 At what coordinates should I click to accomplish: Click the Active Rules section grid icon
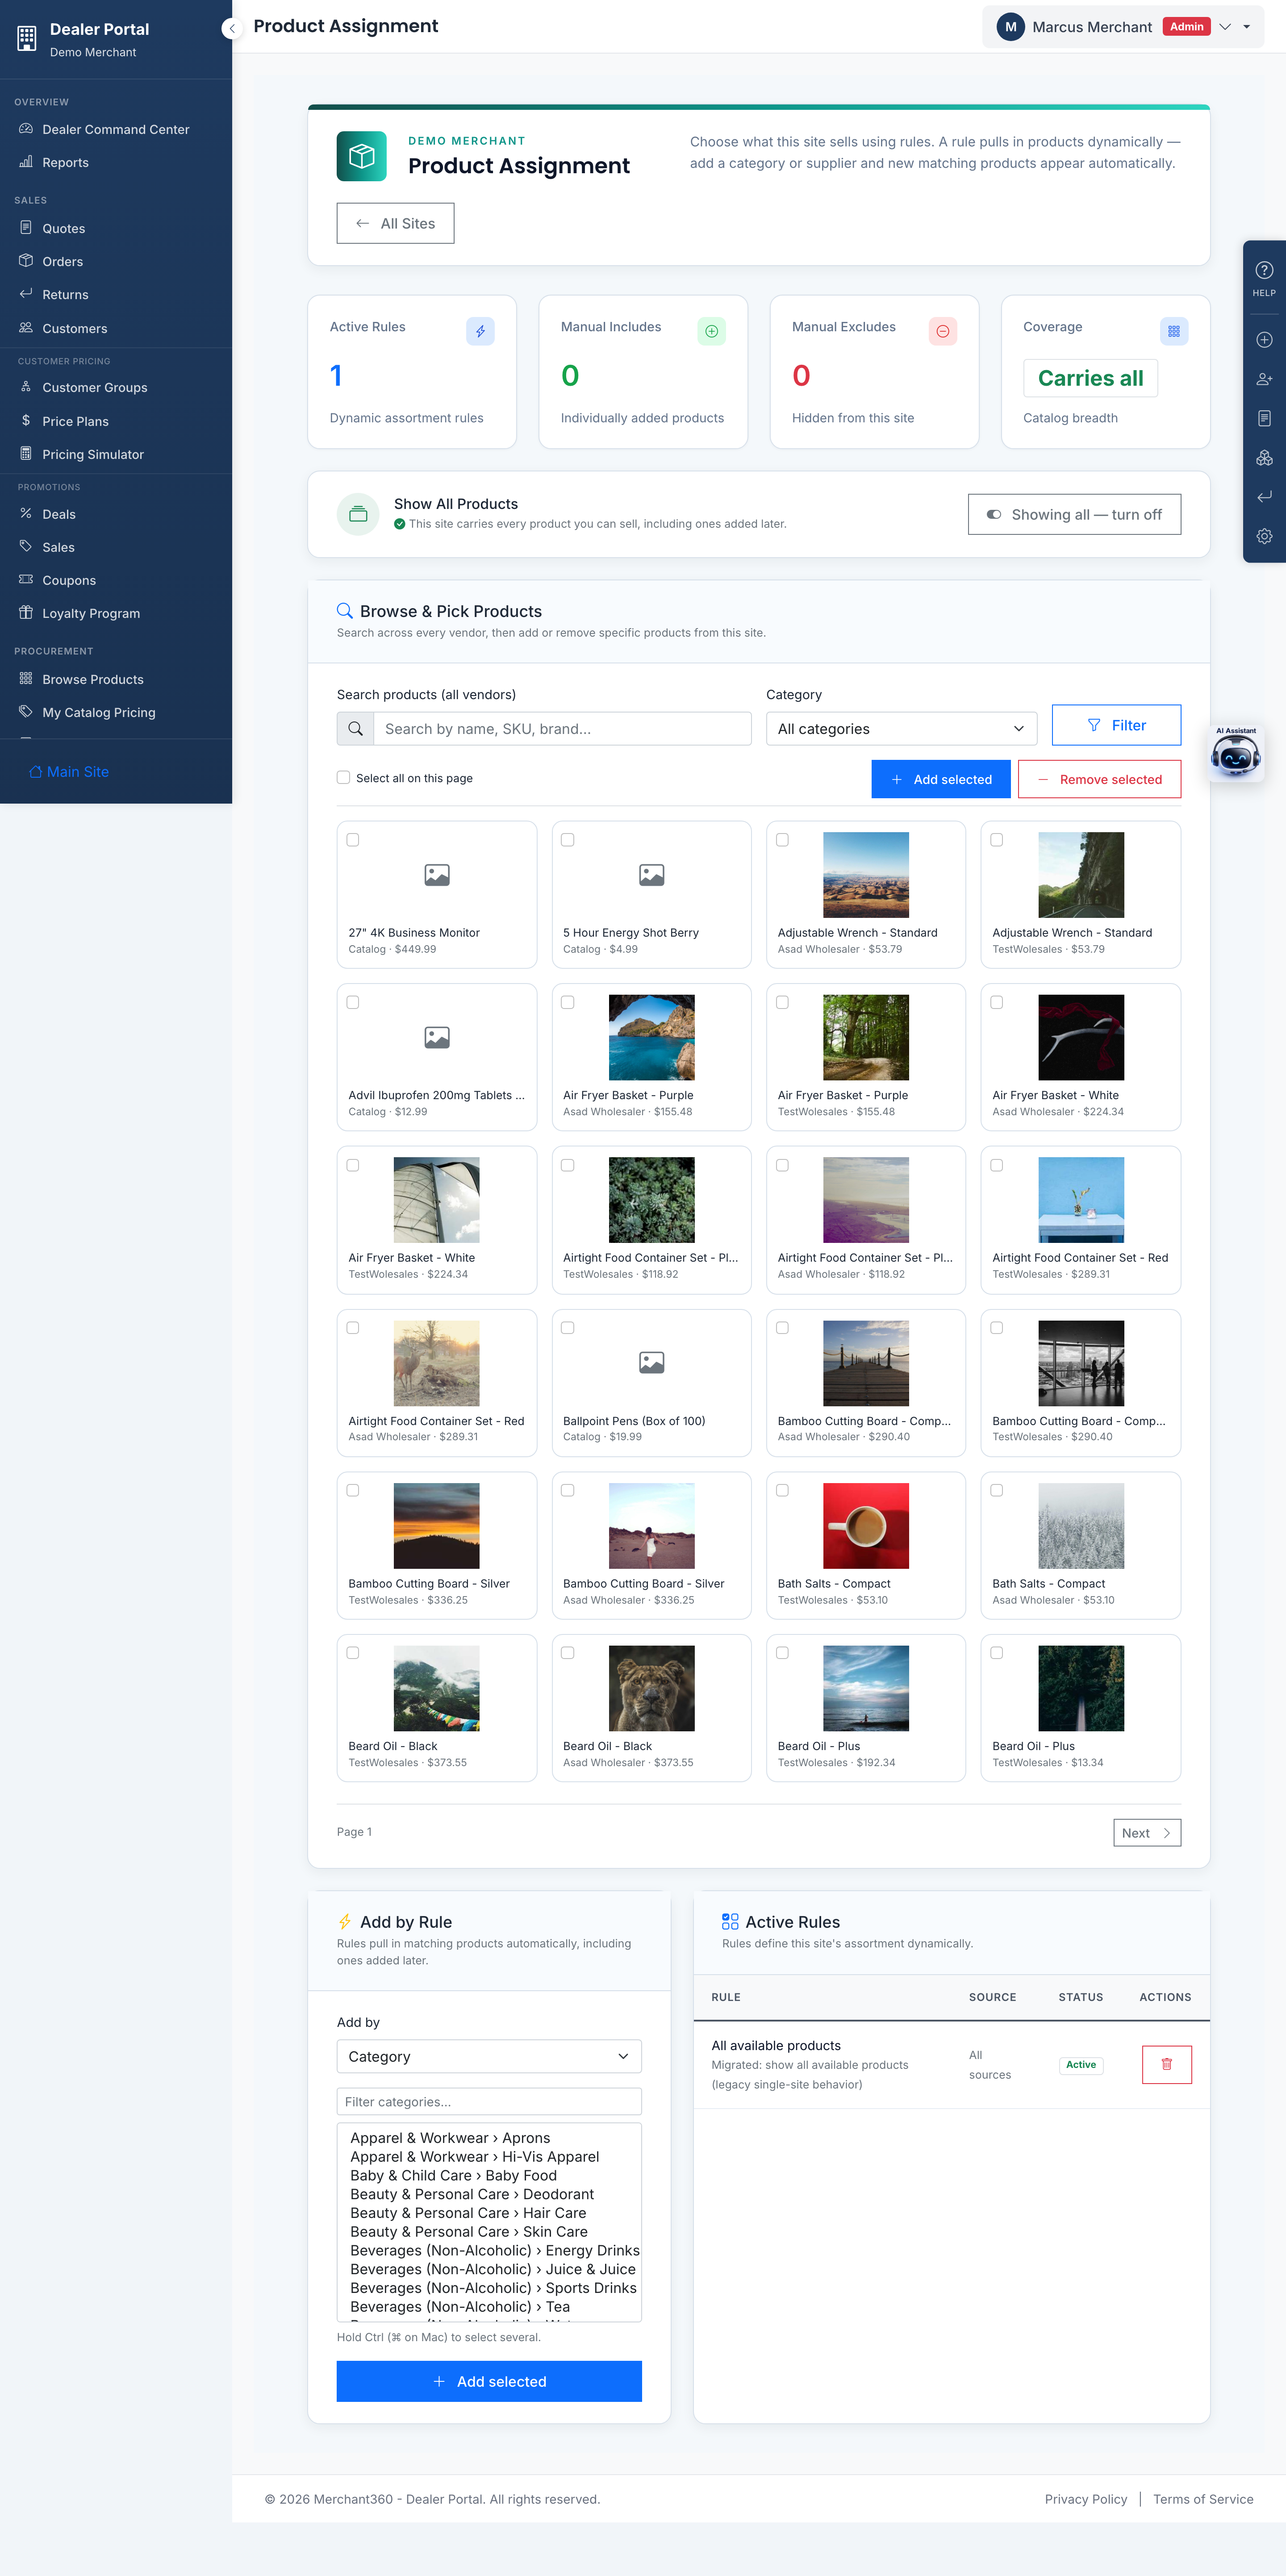730,1922
